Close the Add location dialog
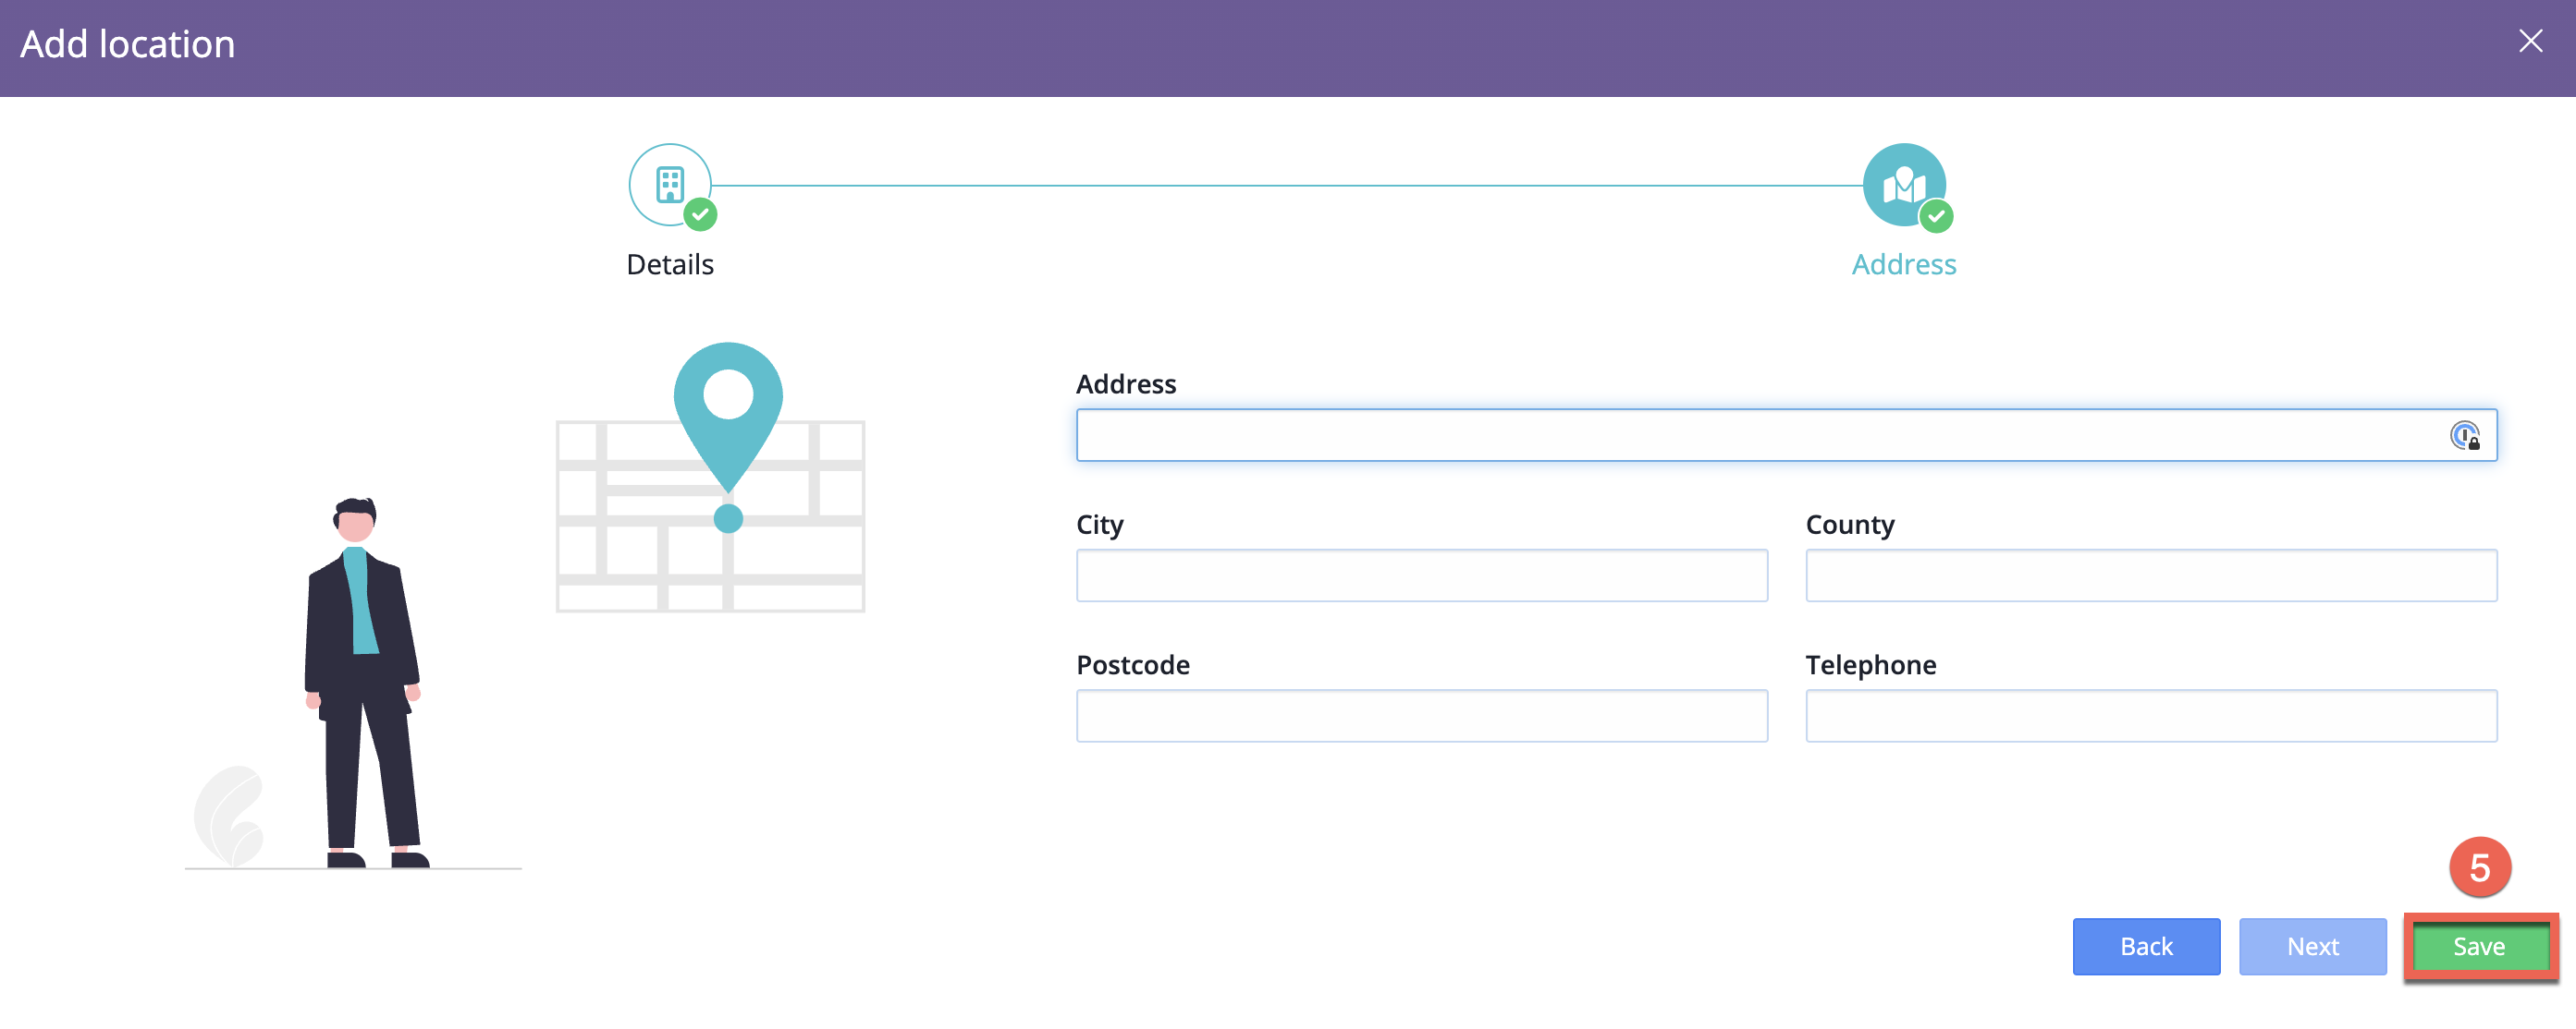 (2530, 41)
